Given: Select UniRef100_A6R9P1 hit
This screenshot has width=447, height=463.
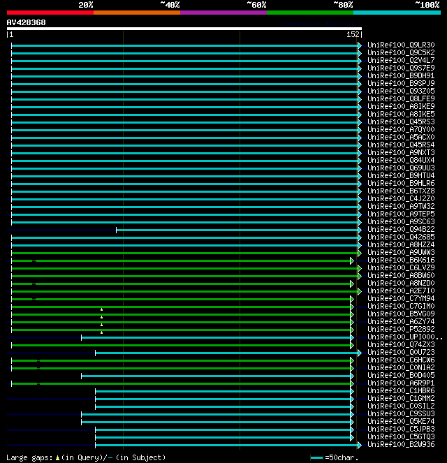Looking at the screenshot, I should click(x=401, y=383).
